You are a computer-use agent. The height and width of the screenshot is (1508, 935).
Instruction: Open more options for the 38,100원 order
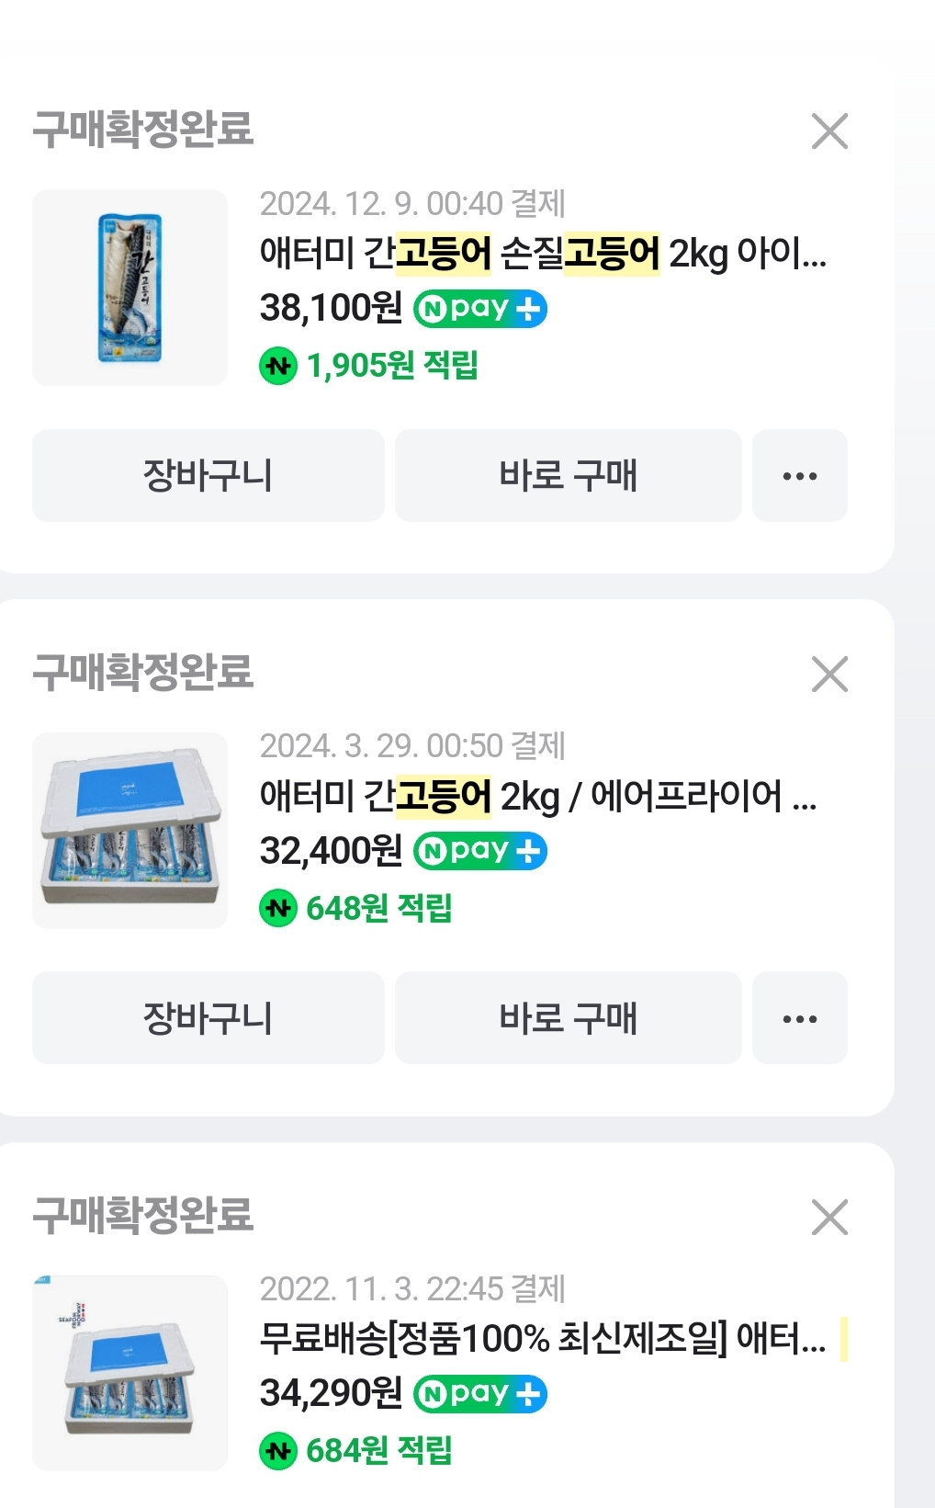click(x=799, y=476)
